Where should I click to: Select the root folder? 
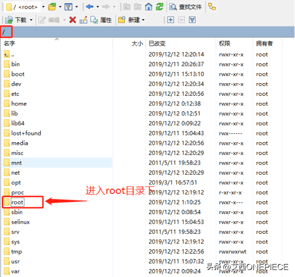coord(14,202)
